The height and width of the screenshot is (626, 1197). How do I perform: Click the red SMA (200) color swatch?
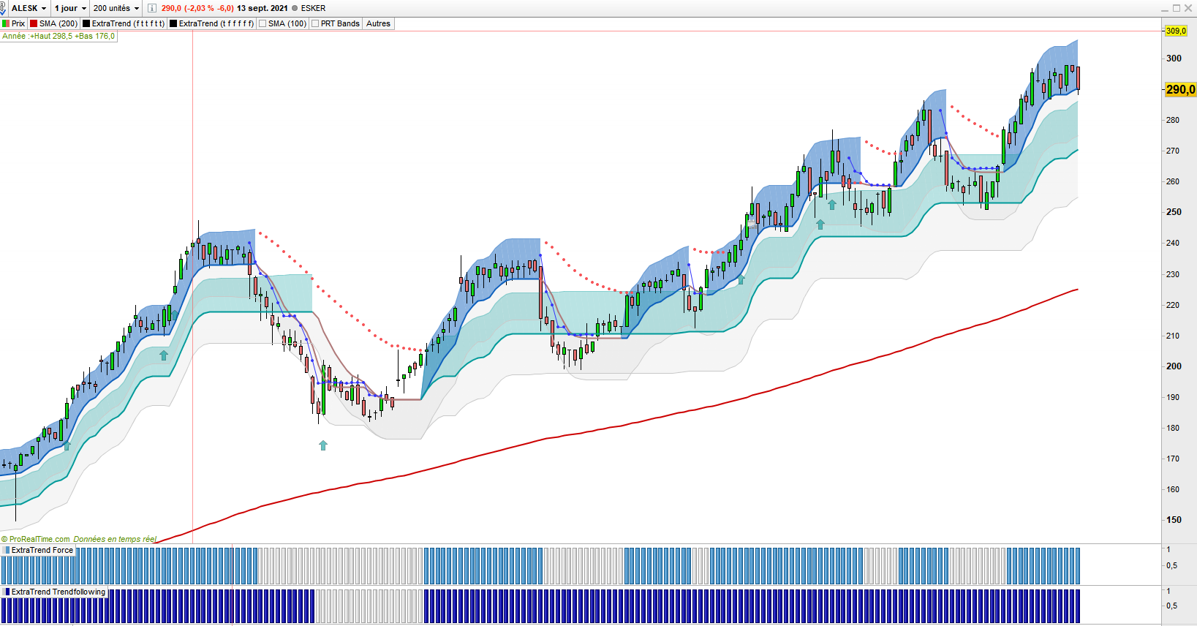pyautogui.click(x=34, y=23)
